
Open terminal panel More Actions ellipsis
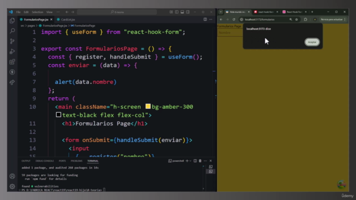(205, 161)
